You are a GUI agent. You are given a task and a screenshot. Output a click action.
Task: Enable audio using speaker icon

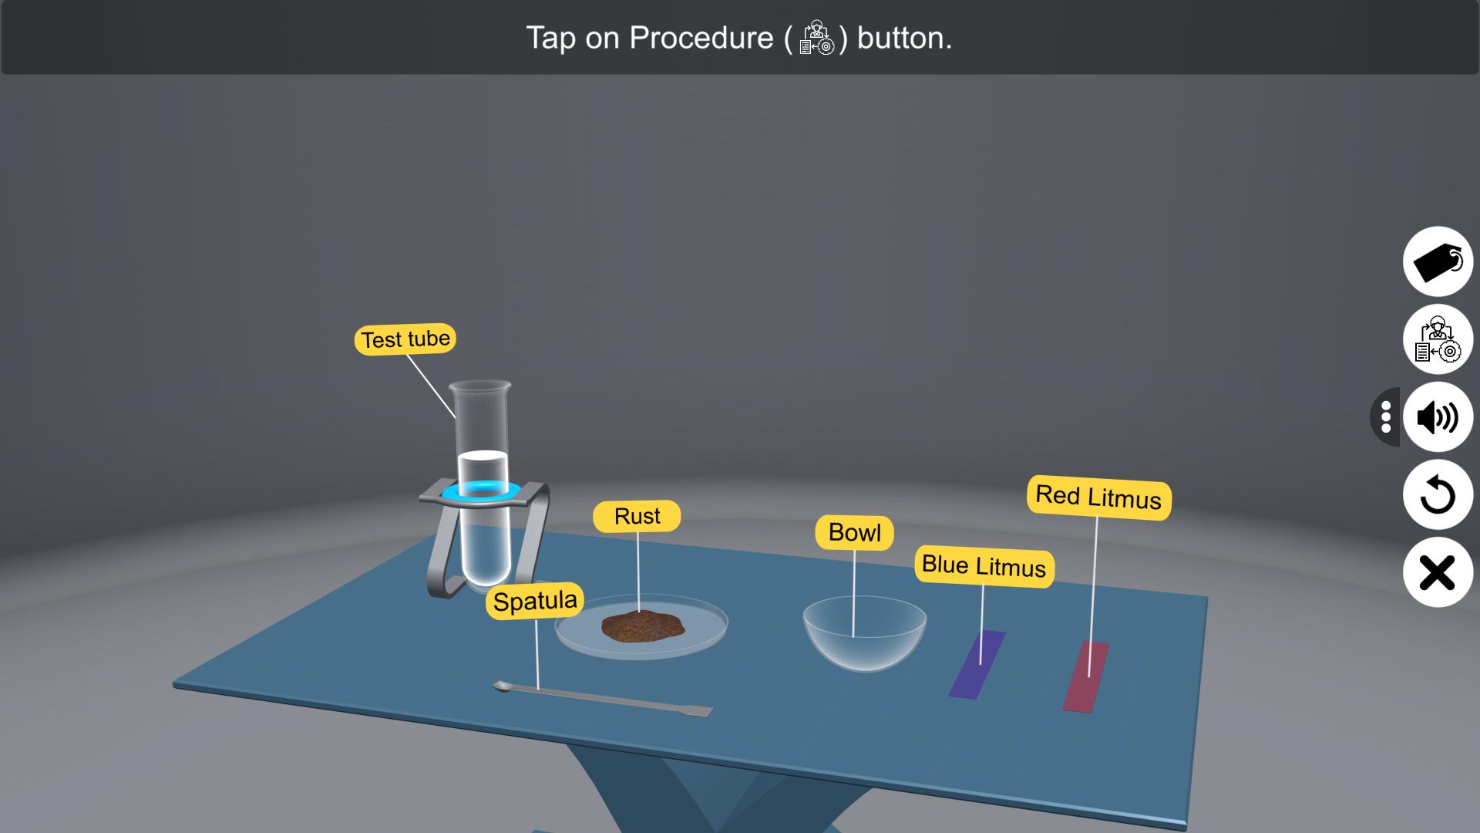(1438, 416)
